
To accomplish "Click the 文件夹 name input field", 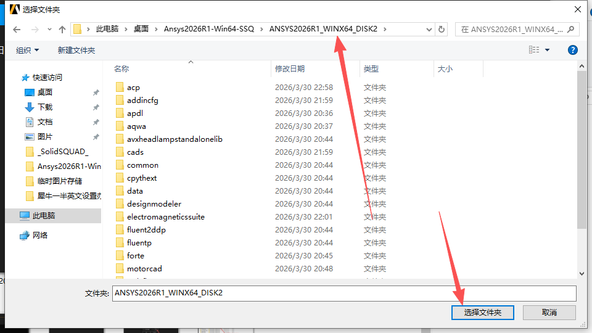I will 344,293.
